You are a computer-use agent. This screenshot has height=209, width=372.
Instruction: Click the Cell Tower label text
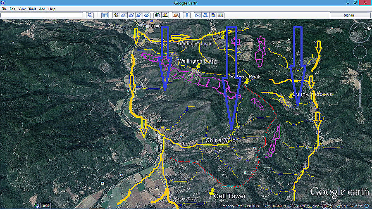(230, 196)
